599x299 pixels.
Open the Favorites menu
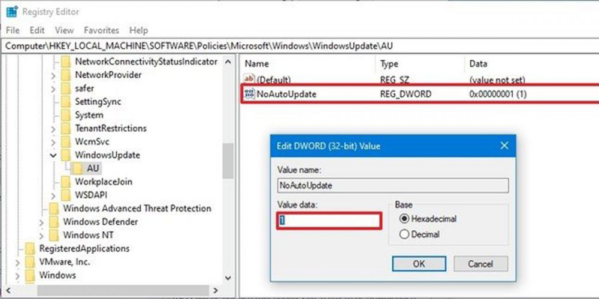tap(101, 30)
